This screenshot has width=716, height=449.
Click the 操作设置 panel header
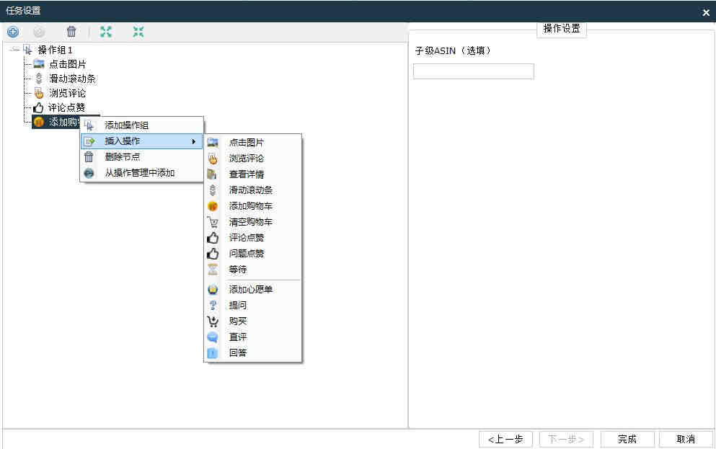coord(562,28)
